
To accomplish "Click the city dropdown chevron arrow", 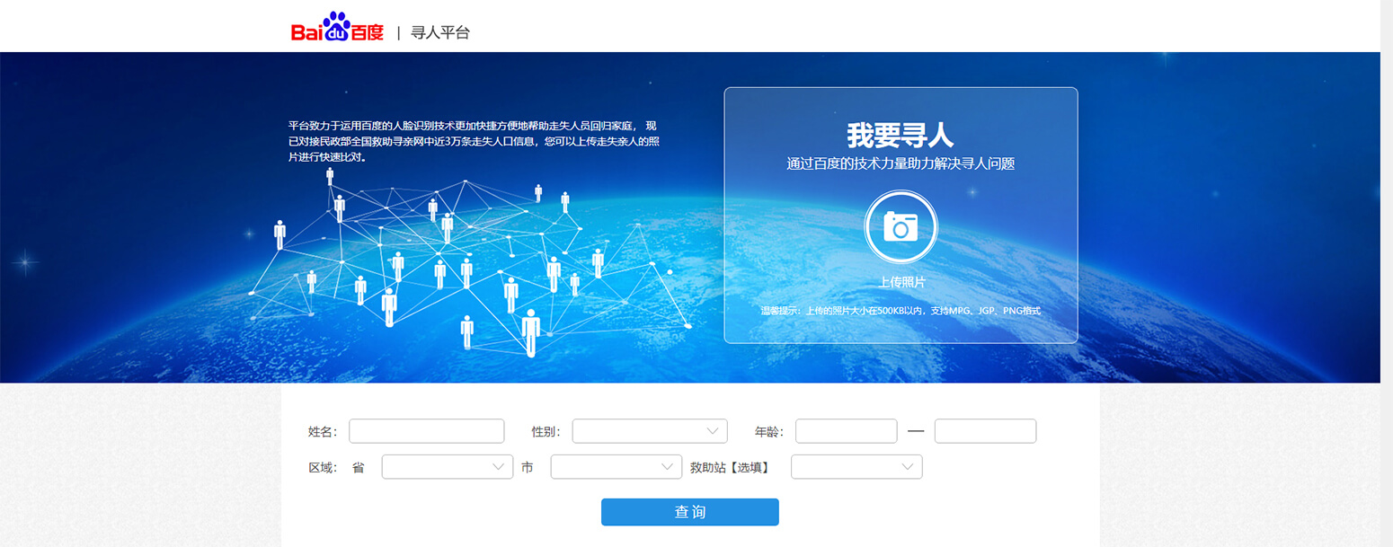I will pyautogui.click(x=667, y=466).
